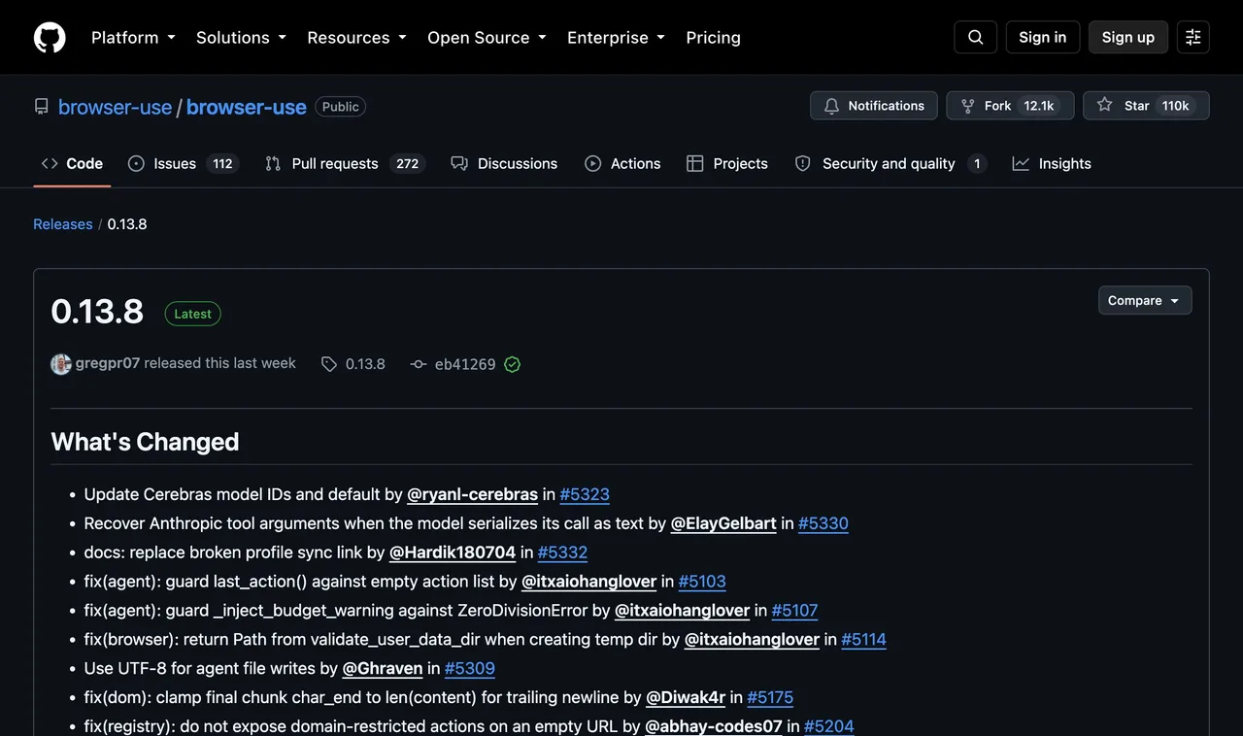Screen dimensions: 1243x736
Task: Open the Discussions tab
Action: (504, 163)
